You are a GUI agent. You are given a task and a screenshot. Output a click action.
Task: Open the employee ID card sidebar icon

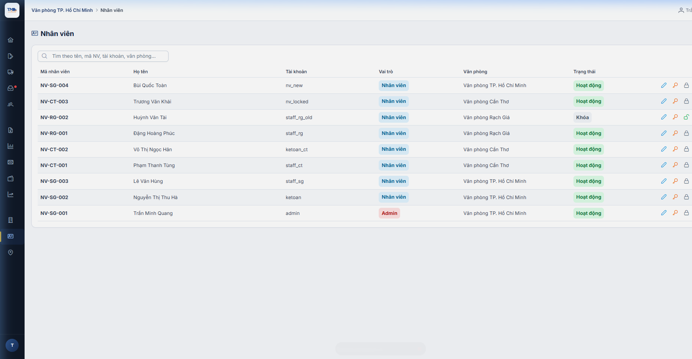(11, 236)
